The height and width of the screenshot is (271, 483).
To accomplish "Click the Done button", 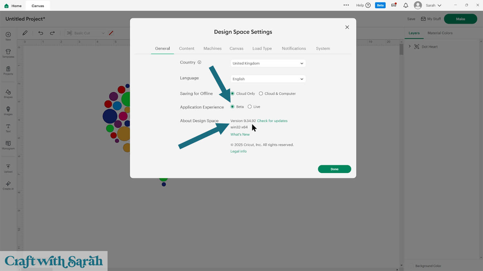I will point(335,169).
